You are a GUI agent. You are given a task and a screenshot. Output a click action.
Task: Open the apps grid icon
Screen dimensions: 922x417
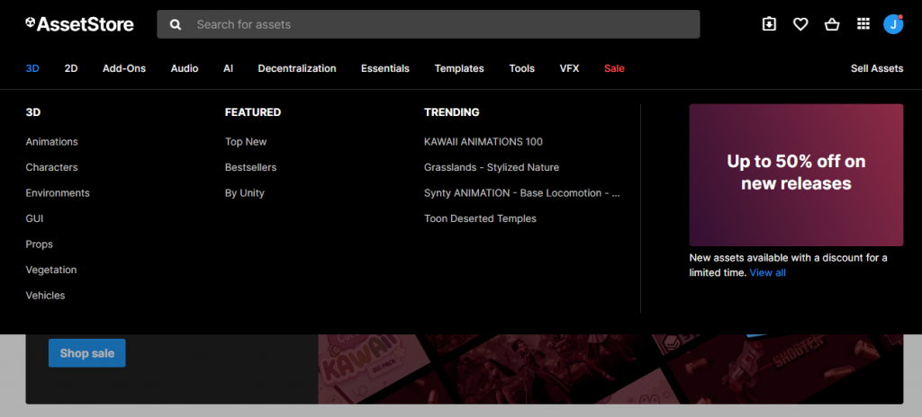click(x=863, y=24)
